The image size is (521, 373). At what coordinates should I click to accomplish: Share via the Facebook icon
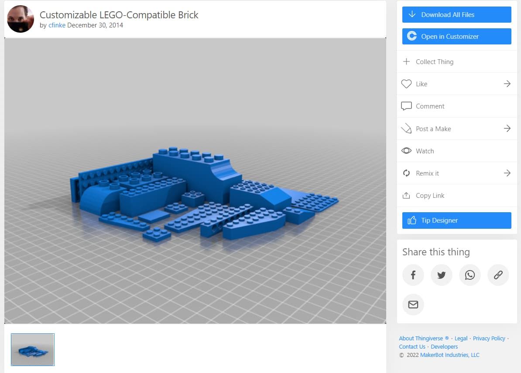[x=413, y=275]
